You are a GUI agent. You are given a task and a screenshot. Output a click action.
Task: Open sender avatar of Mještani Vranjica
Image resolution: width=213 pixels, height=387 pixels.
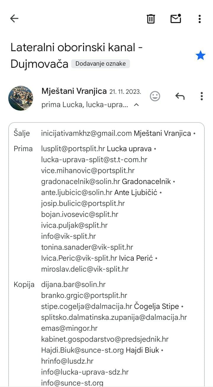click(x=21, y=98)
